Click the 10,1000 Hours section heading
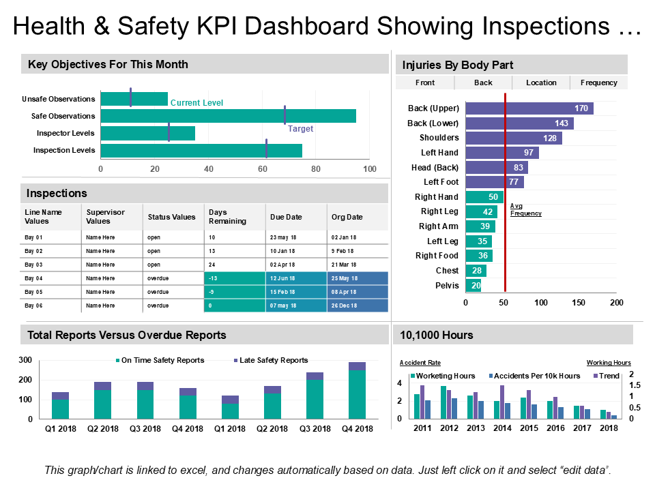655x491 pixels. pos(436,336)
